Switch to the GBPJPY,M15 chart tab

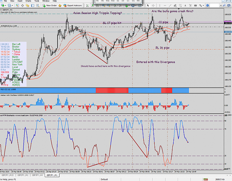7,175
